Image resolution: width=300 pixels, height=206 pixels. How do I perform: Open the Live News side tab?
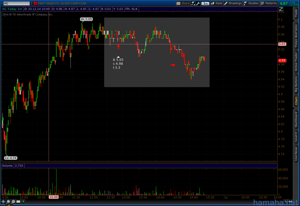[x=296, y=153]
